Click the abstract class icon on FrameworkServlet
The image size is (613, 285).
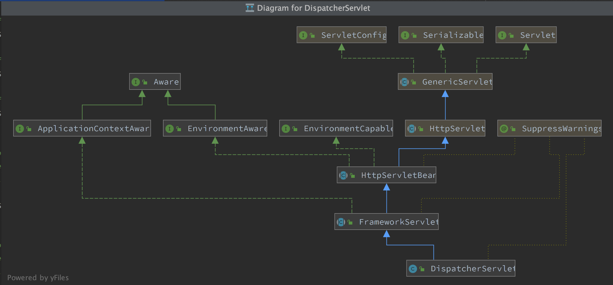click(341, 222)
